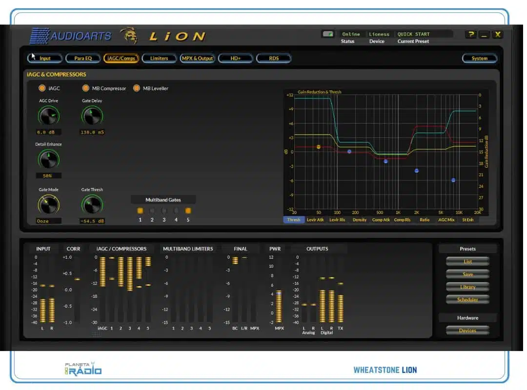This screenshot has height=390, width=527.
Task: Click the Online status text
Action: (351, 34)
